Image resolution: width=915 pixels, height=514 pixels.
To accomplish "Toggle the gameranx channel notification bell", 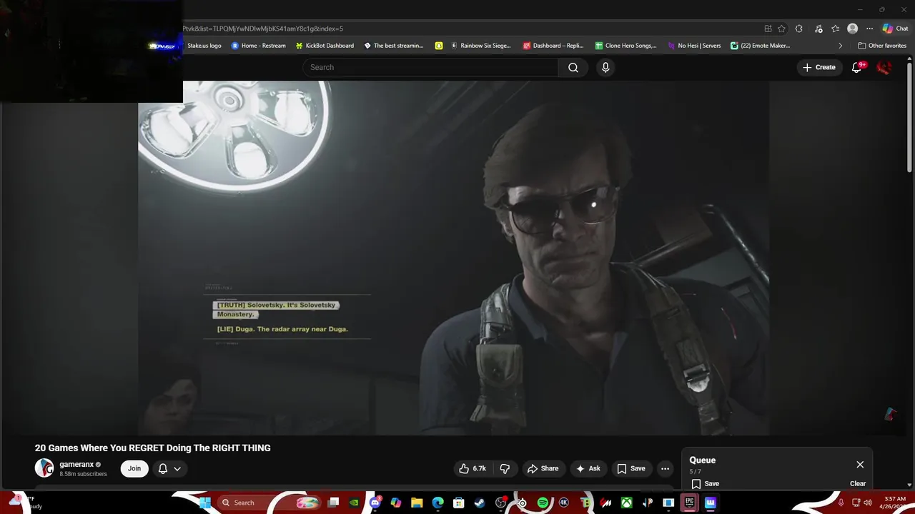I will pos(163,468).
